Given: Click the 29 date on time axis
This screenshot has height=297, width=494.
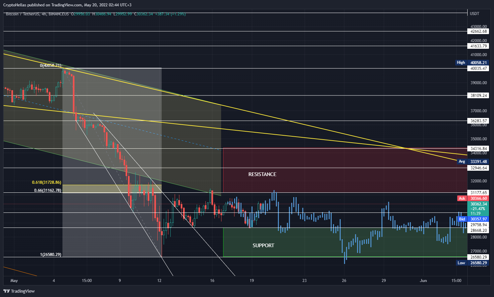Looking at the screenshot, I should pos(384,281).
